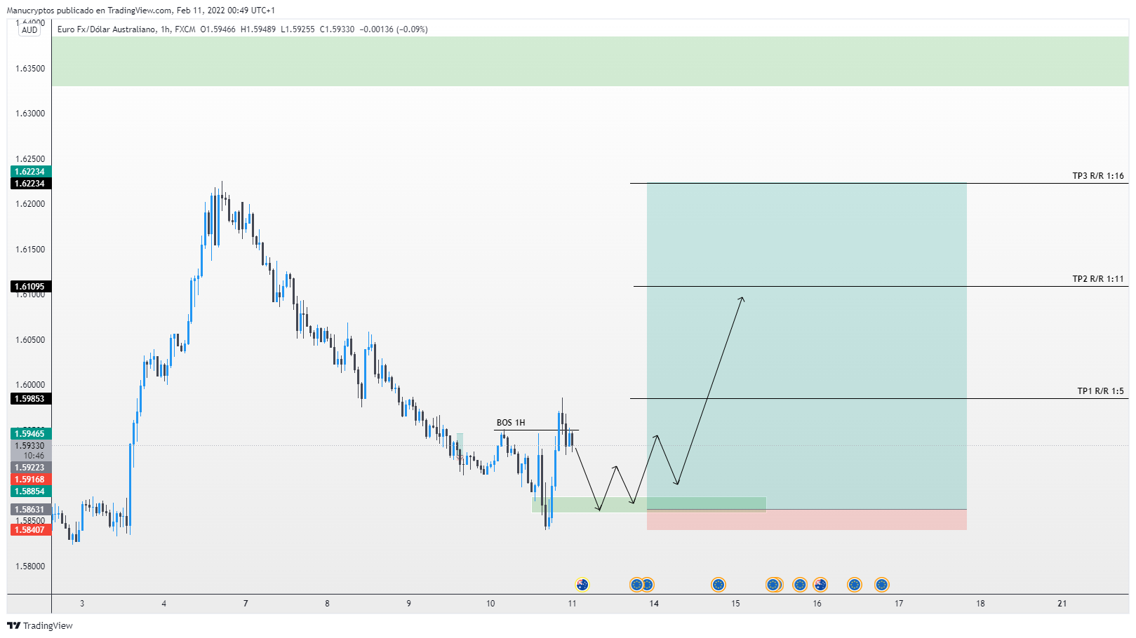Click the chart title Euro Fx/Dólar Australiano
This screenshot has height=638, width=1136.
click(x=107, y=29)
